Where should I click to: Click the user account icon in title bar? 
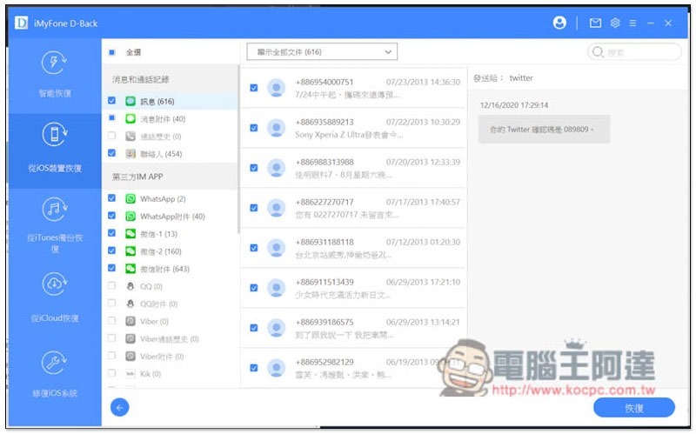tap(559, 23)
